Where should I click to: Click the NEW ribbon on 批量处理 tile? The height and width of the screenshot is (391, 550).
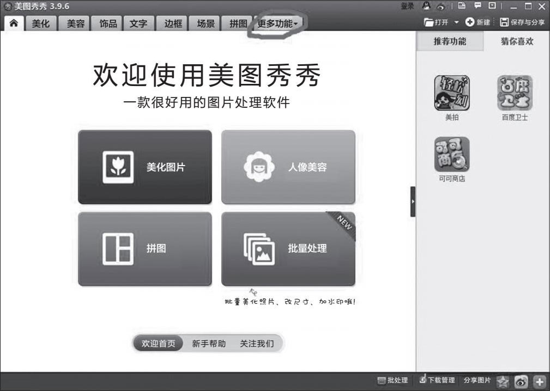pyautogui.click(x=343, y=224)
